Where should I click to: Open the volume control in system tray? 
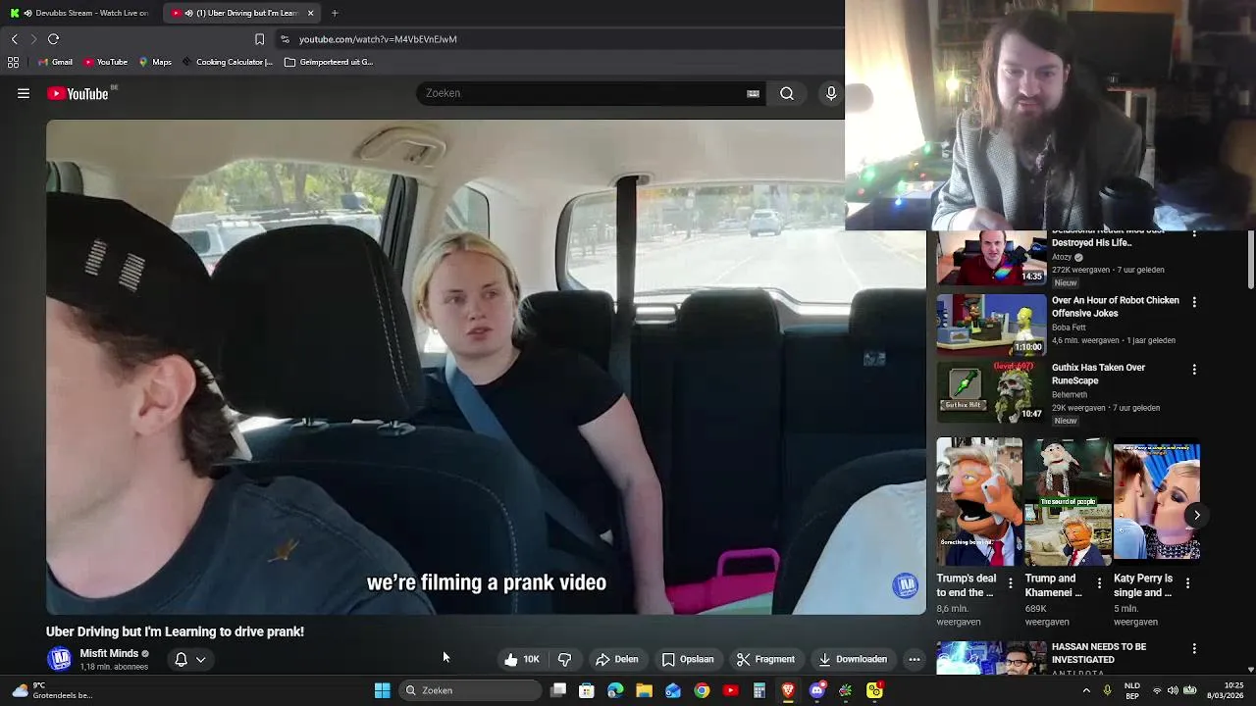click(x=1173, y=690)
